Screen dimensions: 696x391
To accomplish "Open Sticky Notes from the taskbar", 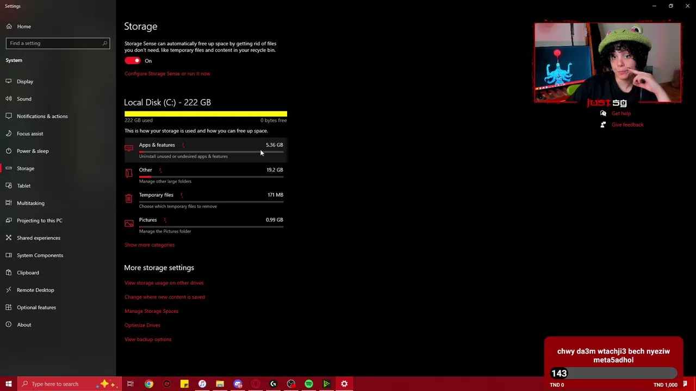I will [184, 384].
